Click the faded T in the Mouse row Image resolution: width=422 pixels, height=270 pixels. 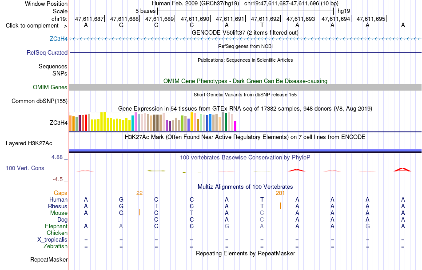tap(191, 213)
